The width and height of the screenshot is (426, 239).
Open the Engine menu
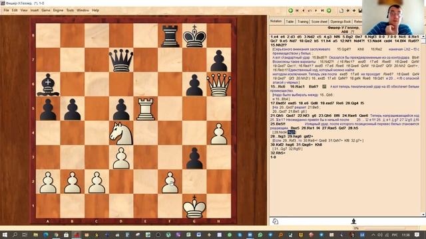tap(58, 11)
